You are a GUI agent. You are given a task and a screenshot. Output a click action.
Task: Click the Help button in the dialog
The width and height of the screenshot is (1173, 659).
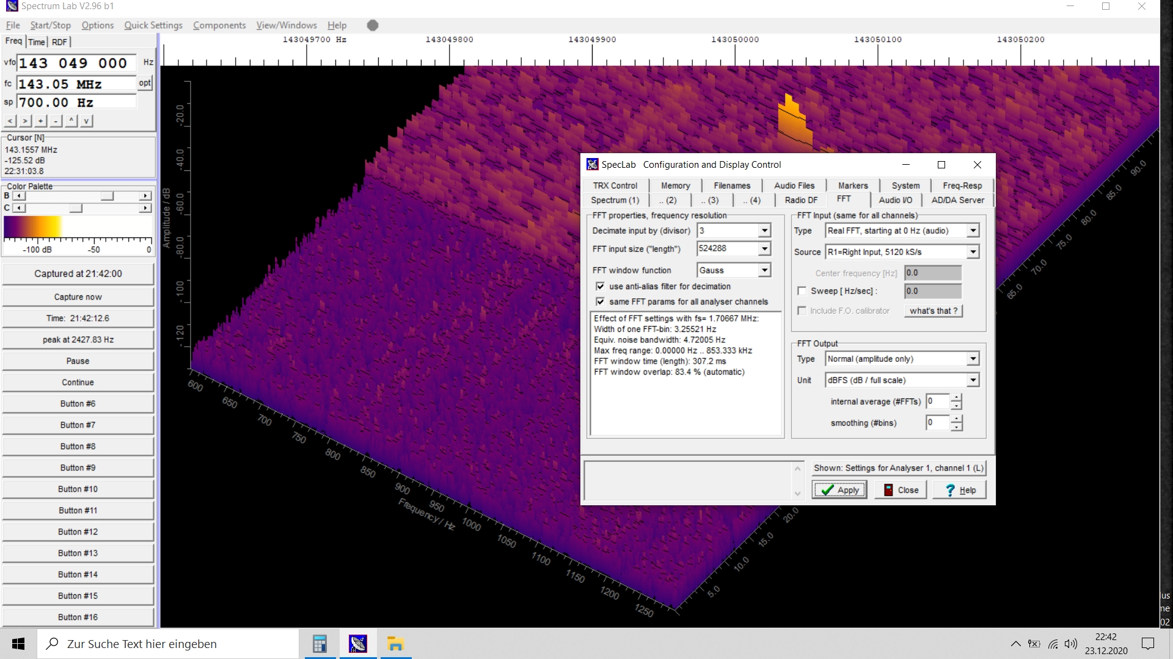pyautogui.click(x=960, y=490)
